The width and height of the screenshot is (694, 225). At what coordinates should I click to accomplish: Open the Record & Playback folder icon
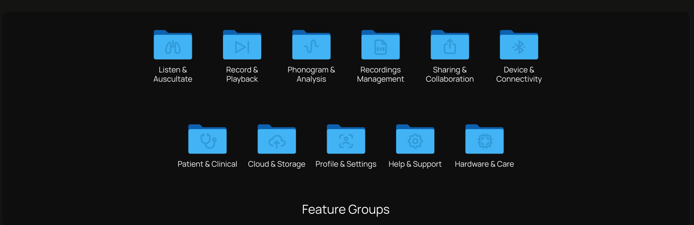coord(242,45)
